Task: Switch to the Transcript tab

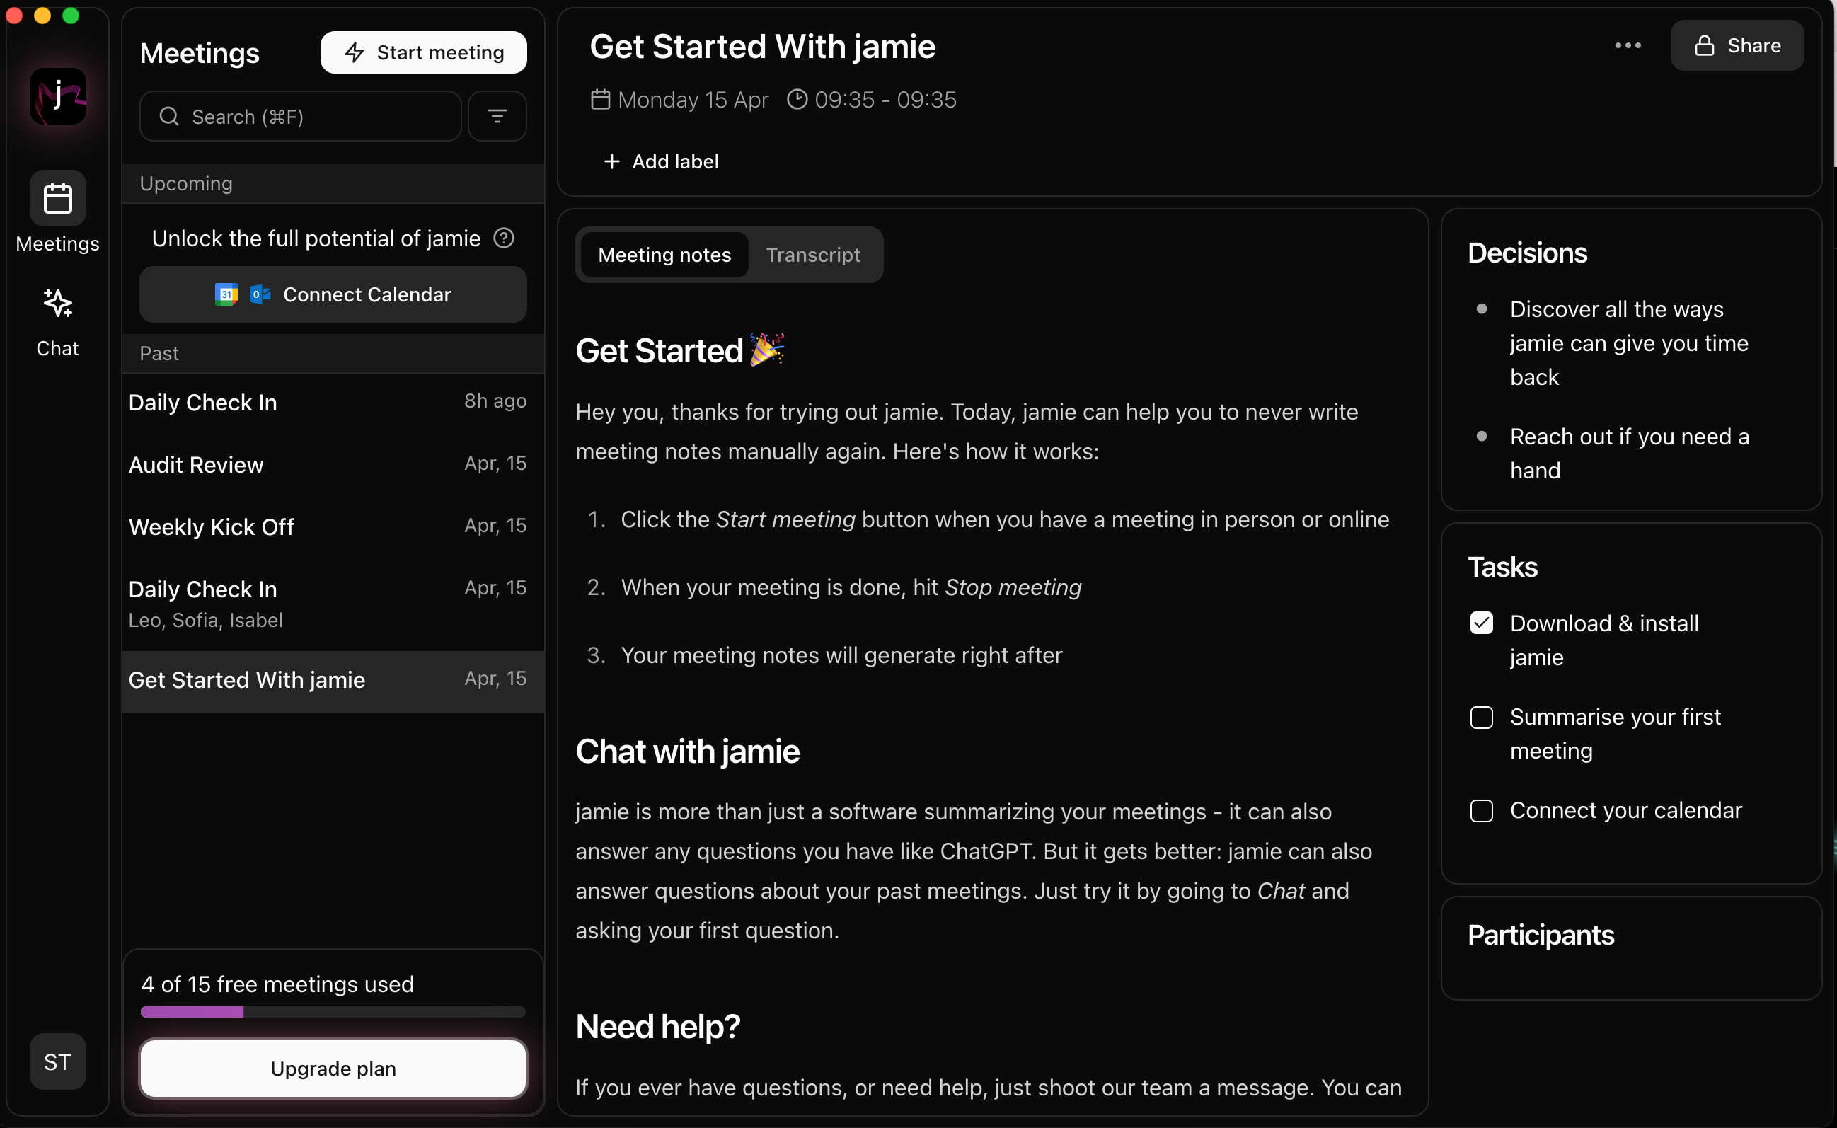Action: (x=813, y=255)
